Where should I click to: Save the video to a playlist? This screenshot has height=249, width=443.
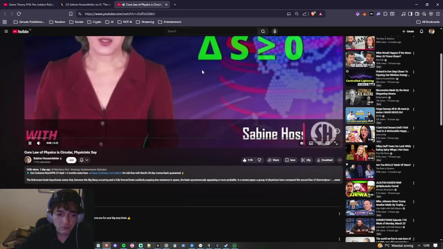pos(290,160)
